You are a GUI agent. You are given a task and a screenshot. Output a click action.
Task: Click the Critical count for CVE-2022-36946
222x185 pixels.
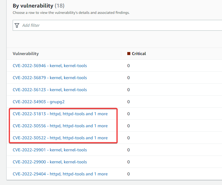point(128,66)
